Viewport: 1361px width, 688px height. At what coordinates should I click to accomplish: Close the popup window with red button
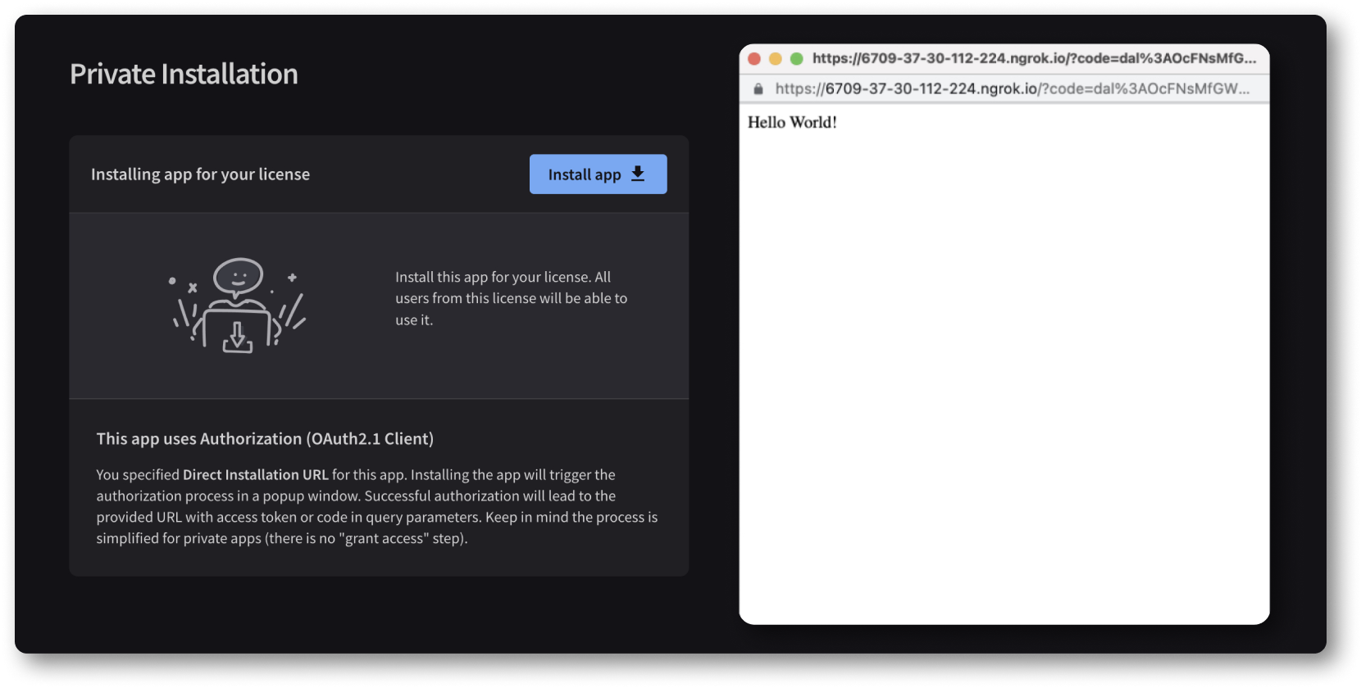pos(754,59)
